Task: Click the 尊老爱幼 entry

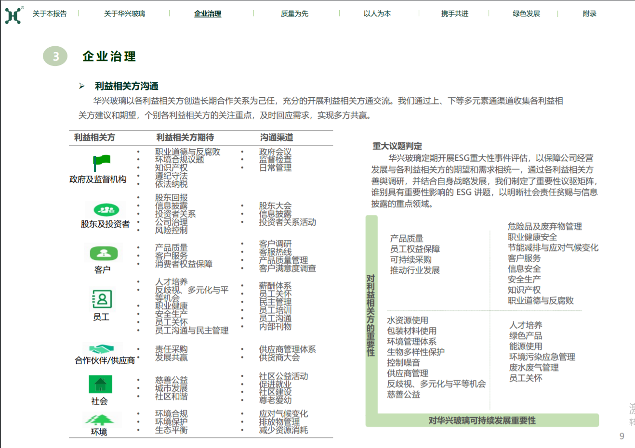Action: [275, 400]
